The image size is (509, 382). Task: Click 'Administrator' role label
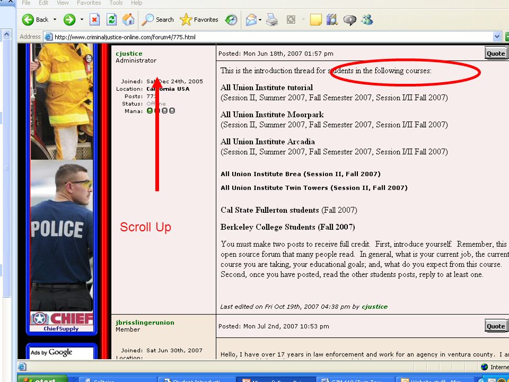(x=136, y=60)
